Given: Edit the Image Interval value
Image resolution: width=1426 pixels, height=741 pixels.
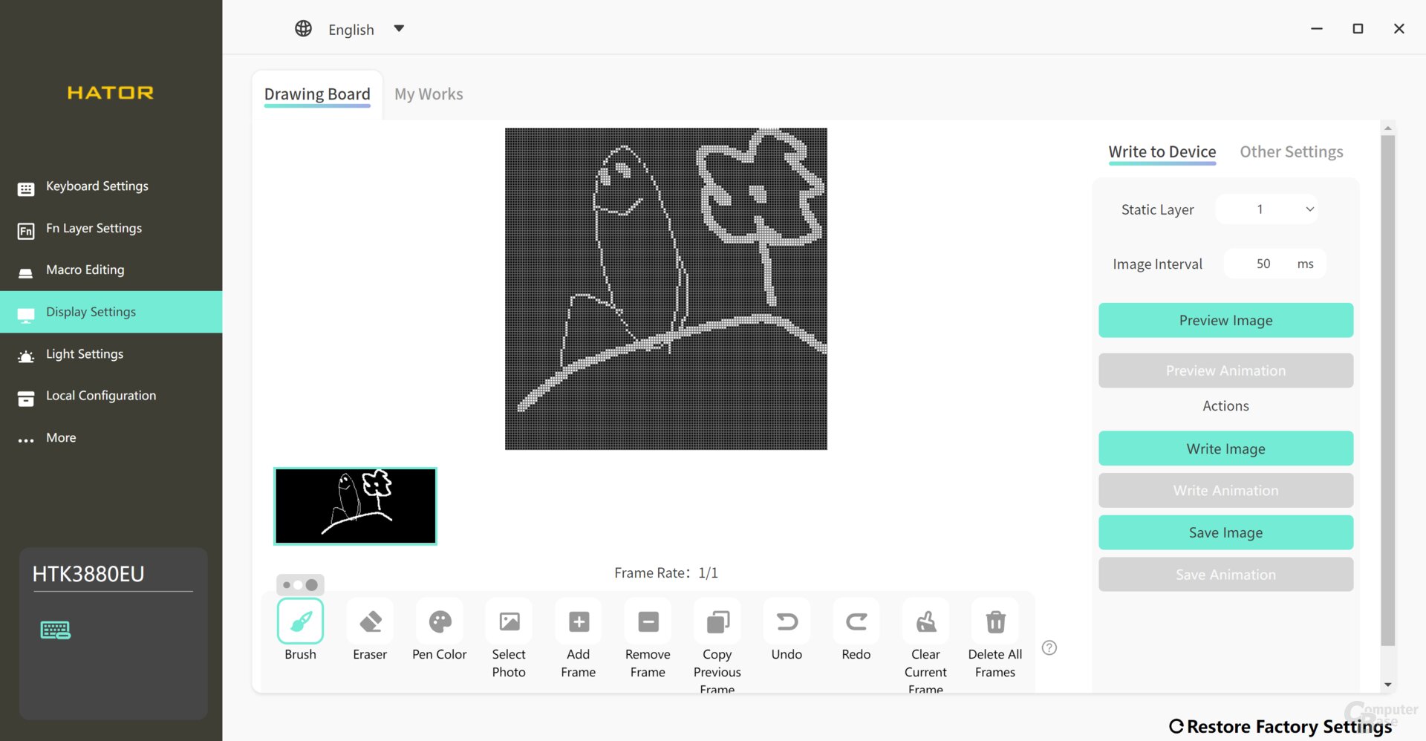Looking at the screenshot, I should pos(1263,264).
